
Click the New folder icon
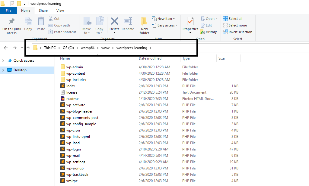point(144,21)
